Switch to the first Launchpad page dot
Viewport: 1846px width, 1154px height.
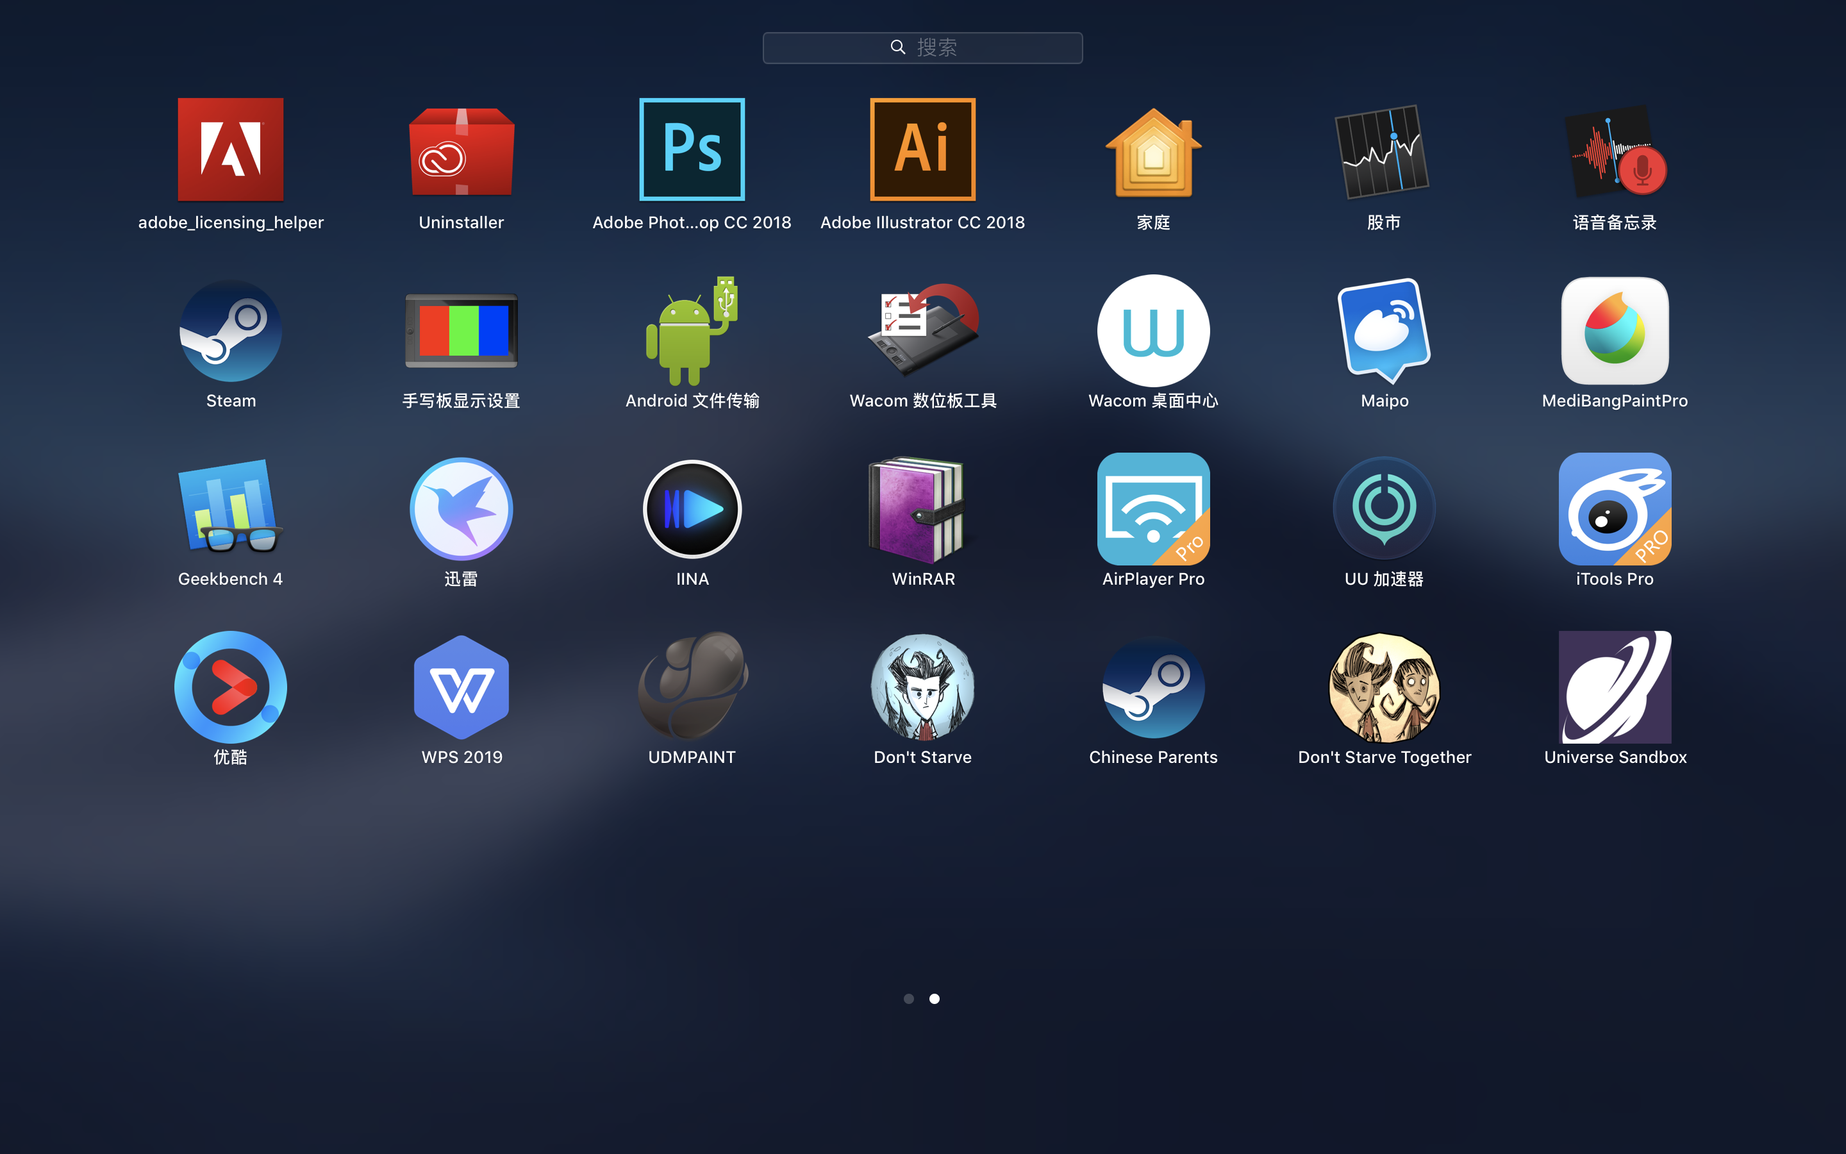[x=908, y=998]
